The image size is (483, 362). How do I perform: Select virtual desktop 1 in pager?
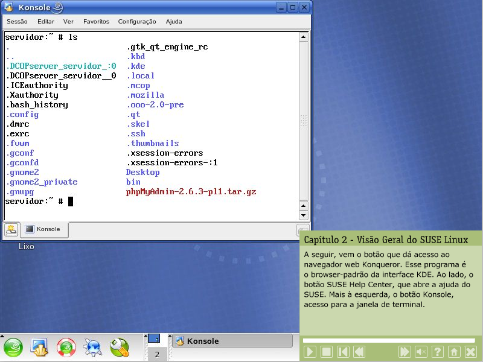click(155, 338)
